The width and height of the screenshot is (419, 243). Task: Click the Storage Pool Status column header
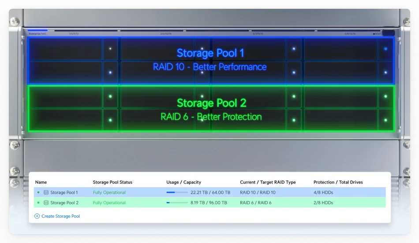pyautogui.click(x=112, y=182)
